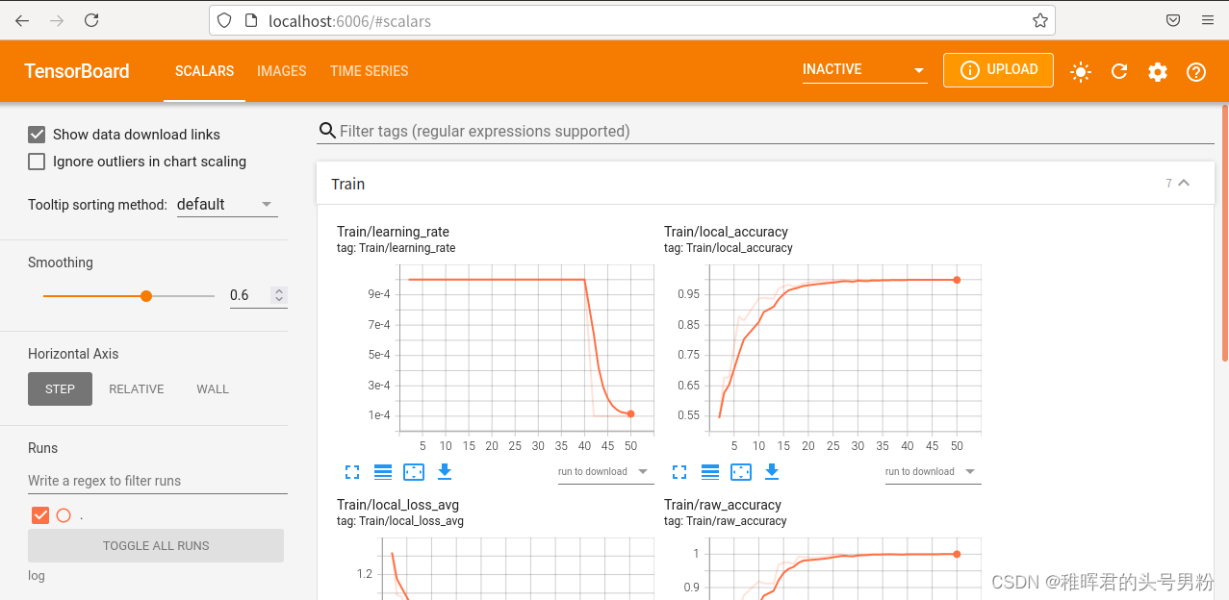Click the shield icon in address bar

(224, 20)
